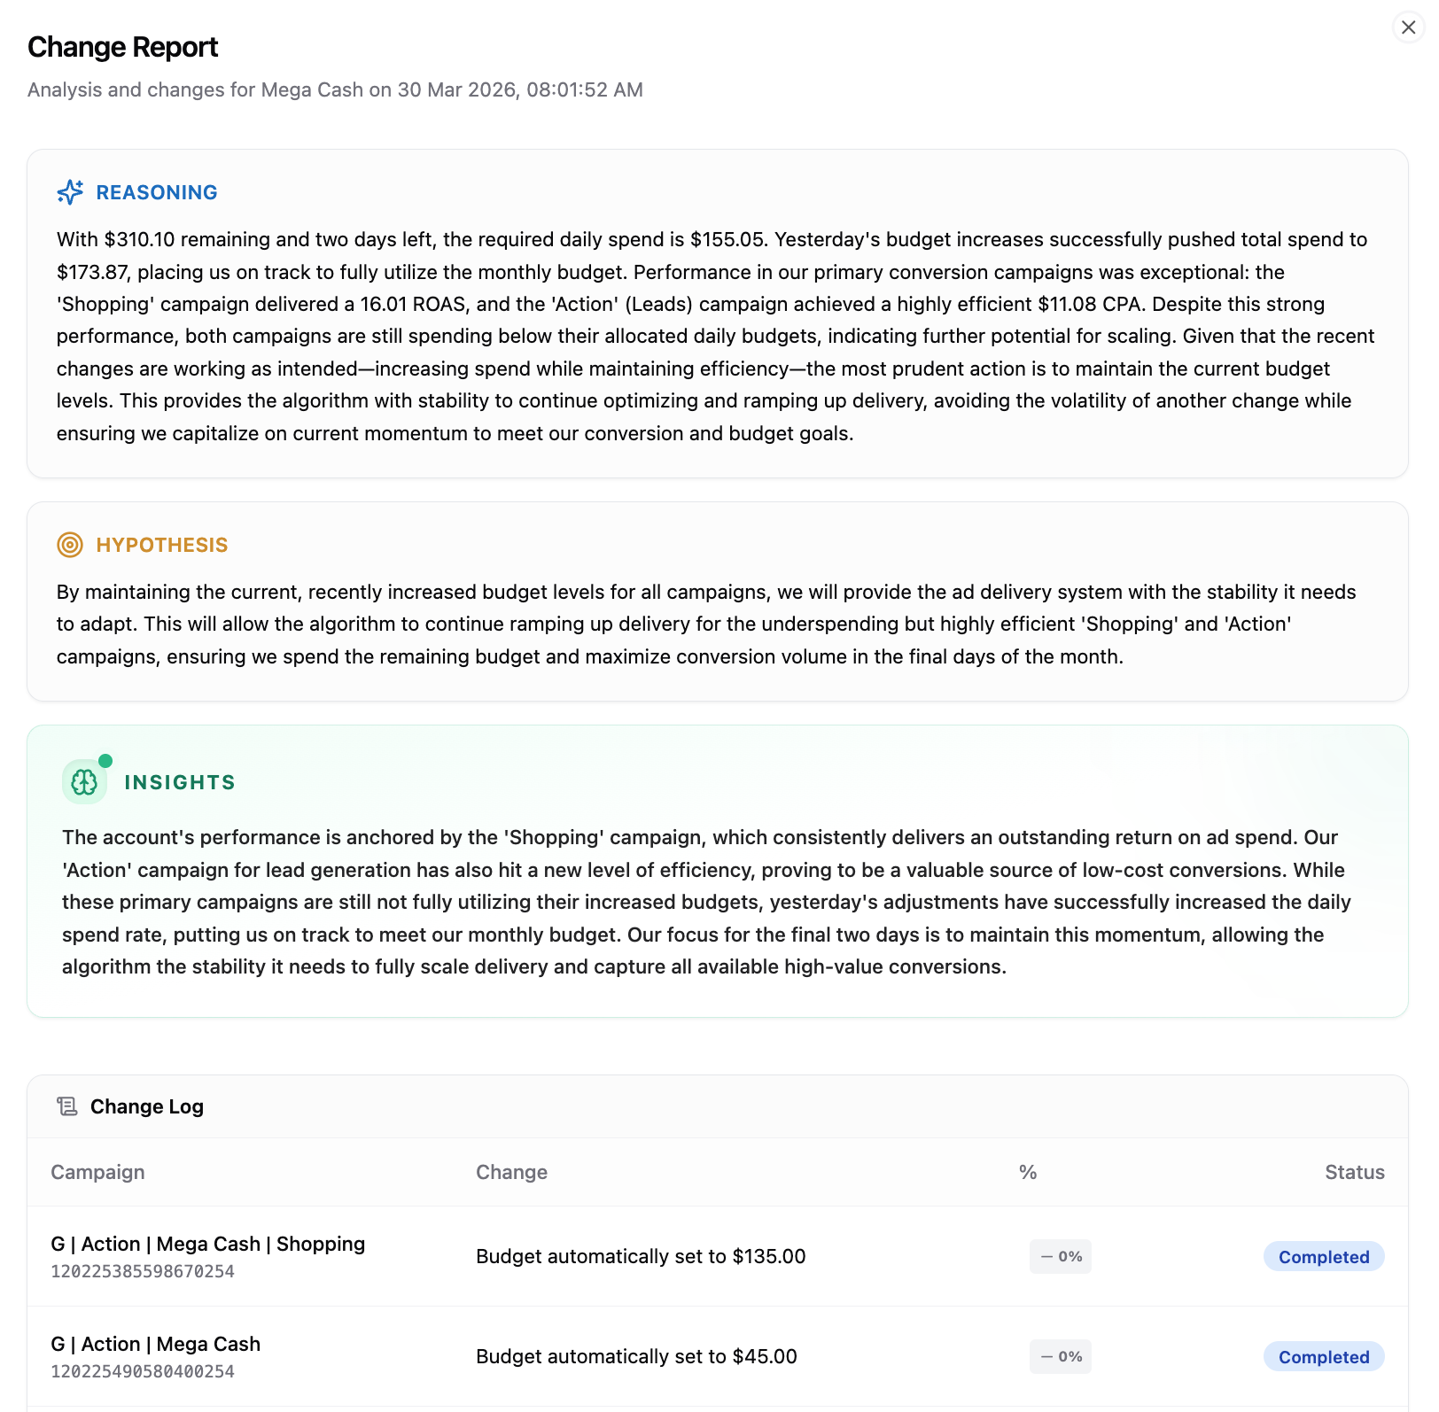Select the G | Action | Mega Cash campaign
This screenshot has width=1439, height=1412.
tap(155, 1344)
